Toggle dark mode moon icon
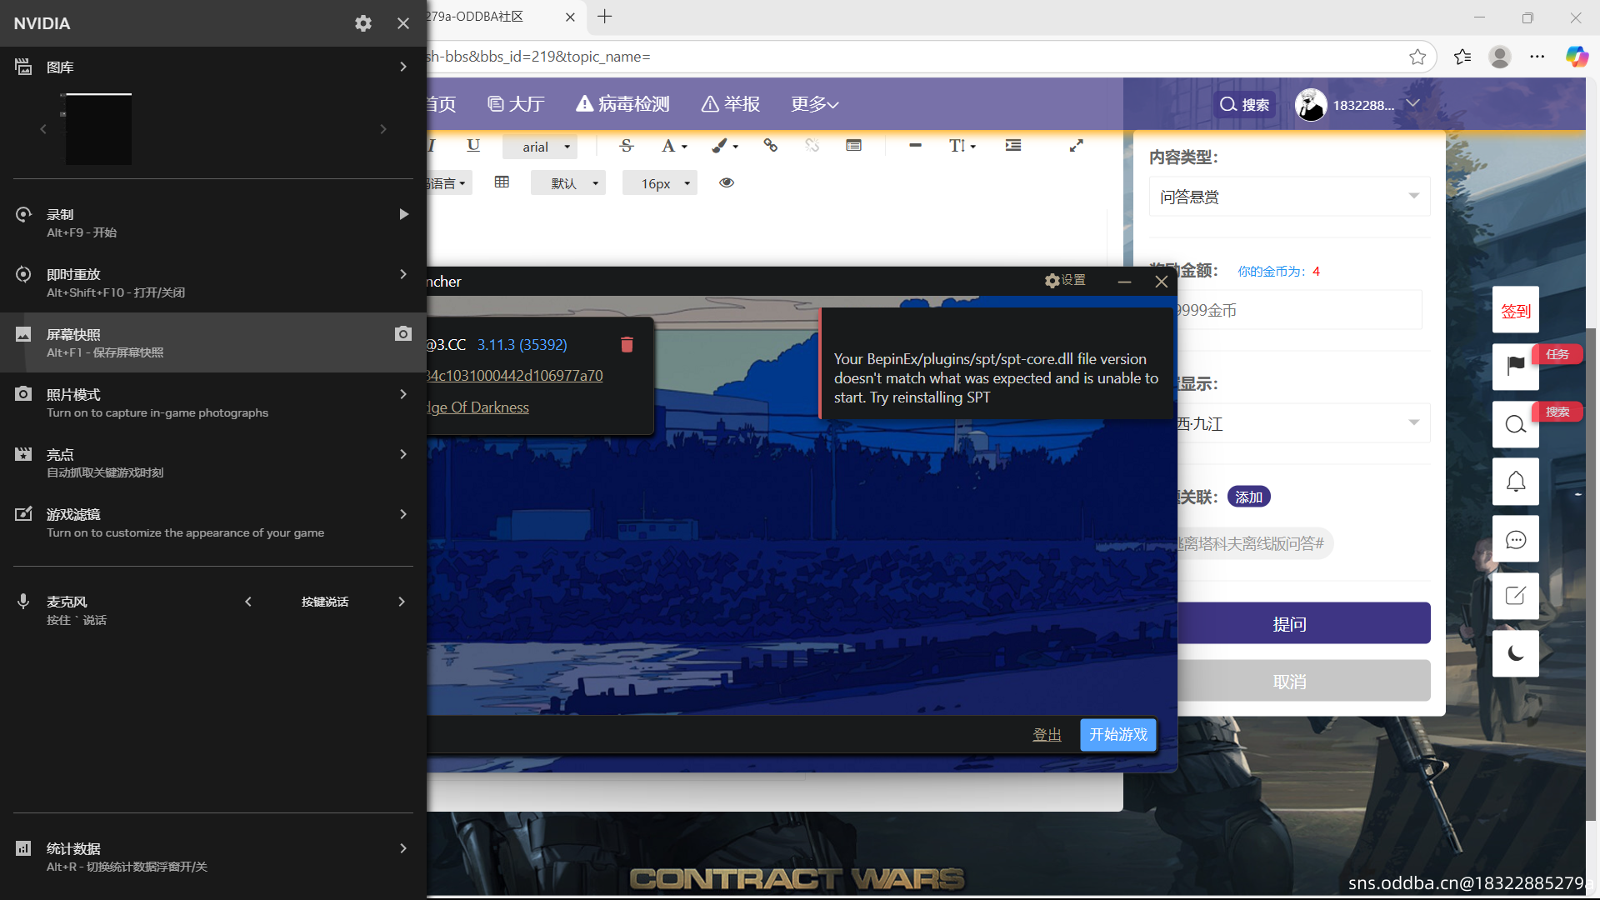The image size is (1600, 900). (x=1516, y=653)
